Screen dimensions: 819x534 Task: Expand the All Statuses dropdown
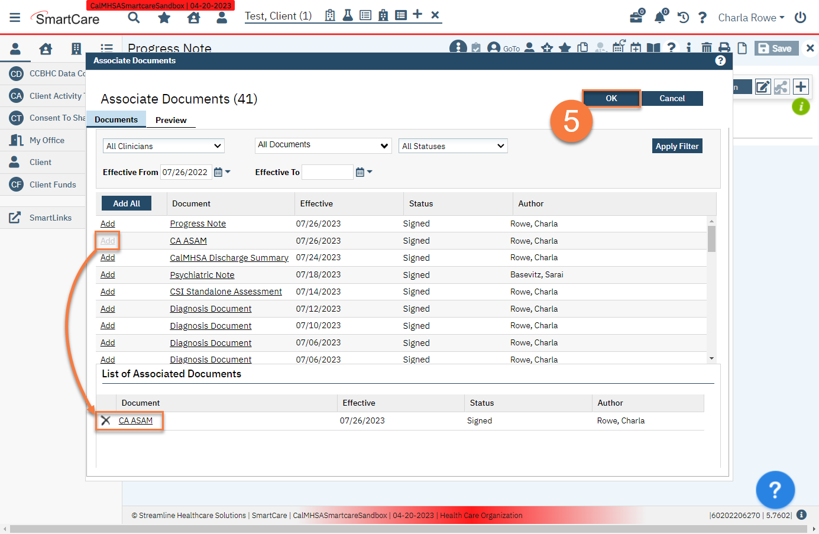pos(453,146)
